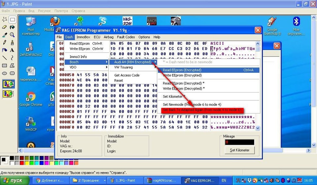This screenshot has width=317, height=185.
Task: Choose Set Newmode (from mode 6 to mode 4)
Action: click(192, 105)
